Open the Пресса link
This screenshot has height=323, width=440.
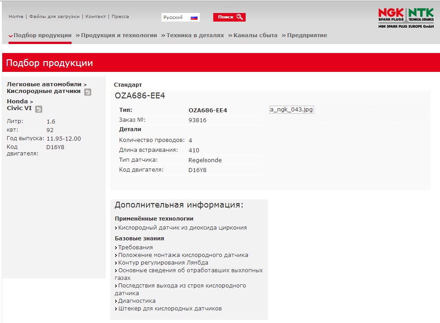click(121, 17)
